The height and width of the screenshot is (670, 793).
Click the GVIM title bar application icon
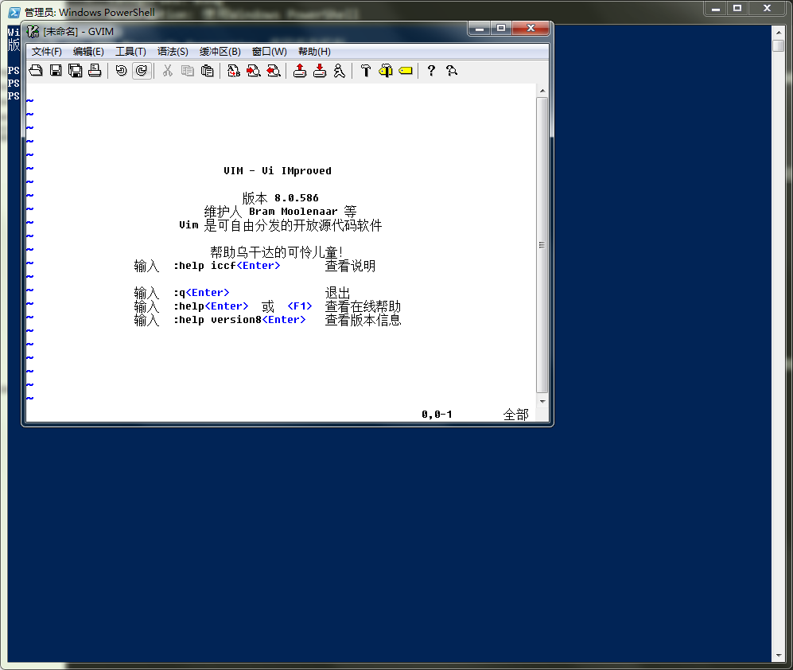pos(33,31)
